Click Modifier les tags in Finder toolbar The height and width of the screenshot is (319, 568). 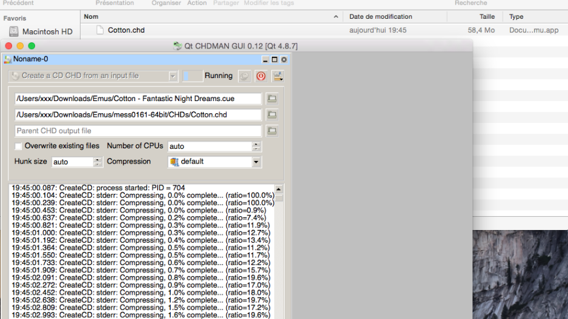click(x=269, y=3)
